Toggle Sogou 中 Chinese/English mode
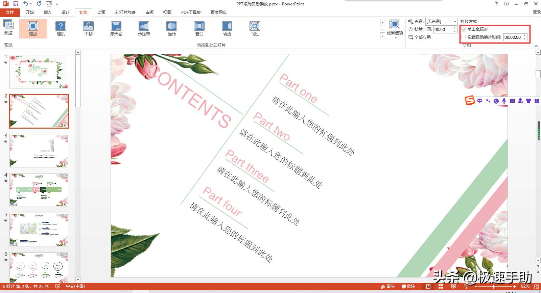 (480, 101)
